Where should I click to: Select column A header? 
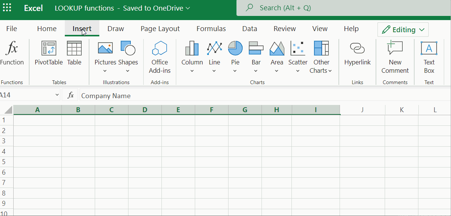click(x=38, y=110)
